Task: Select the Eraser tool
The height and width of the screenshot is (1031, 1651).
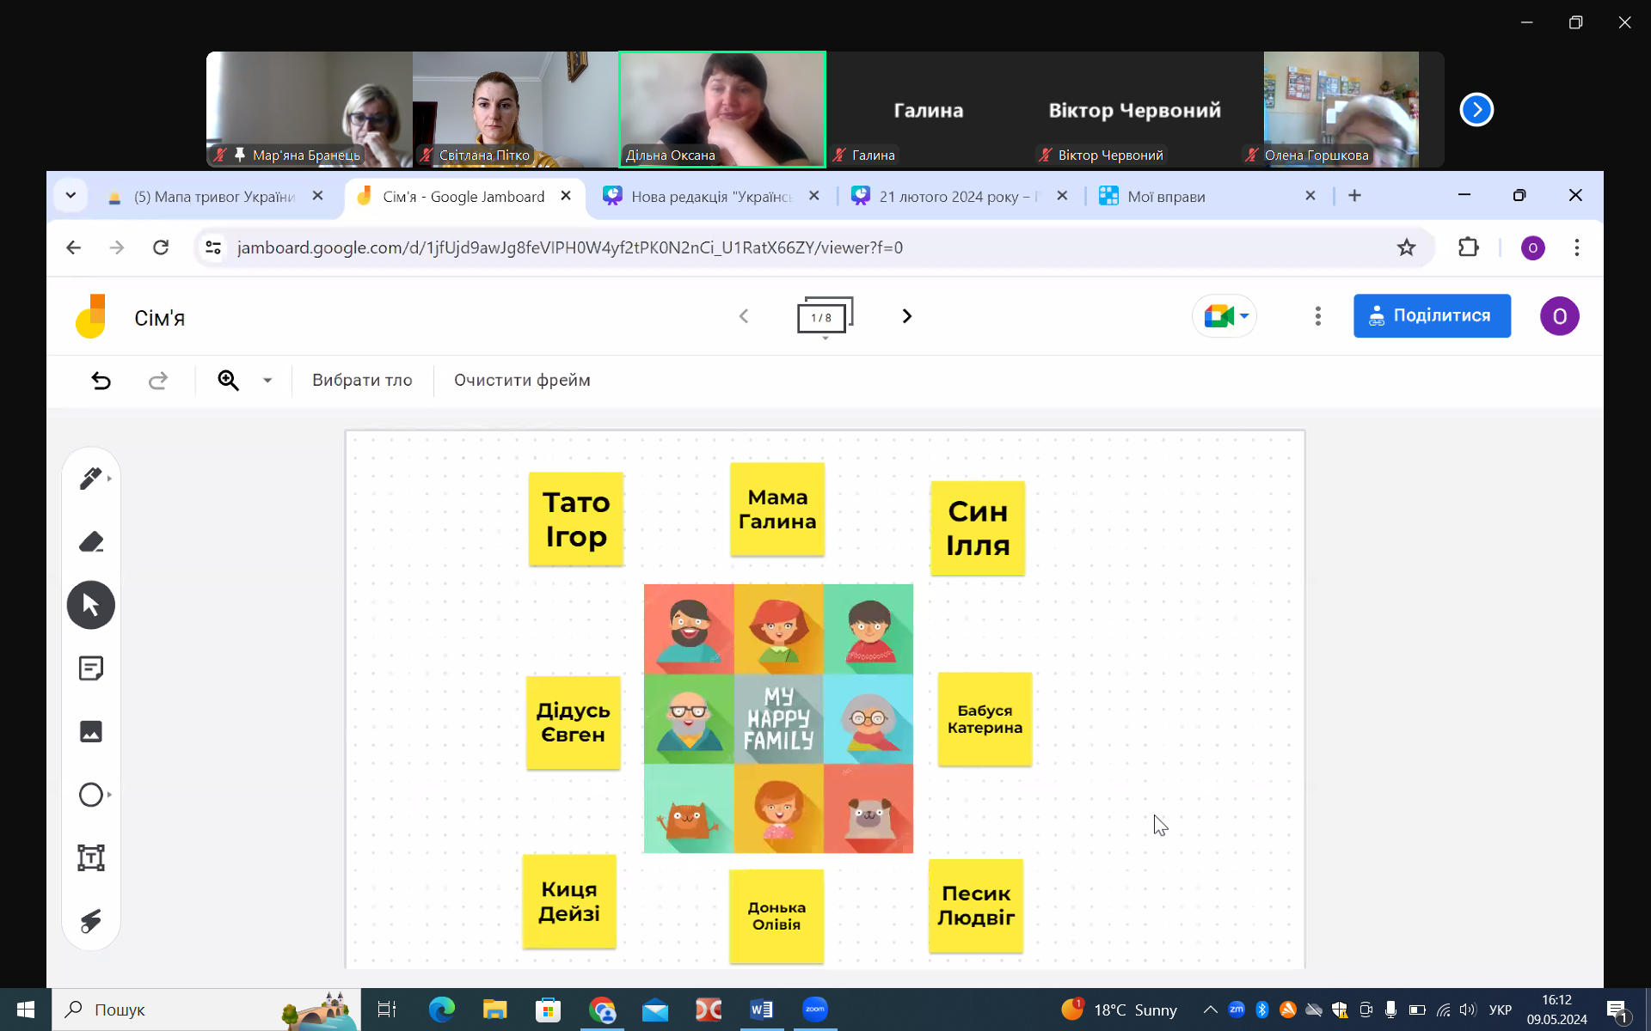Action: click(x=90, y=542)
